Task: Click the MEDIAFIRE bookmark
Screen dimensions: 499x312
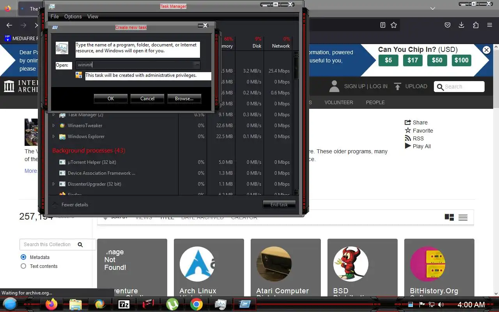Action: 21,38
